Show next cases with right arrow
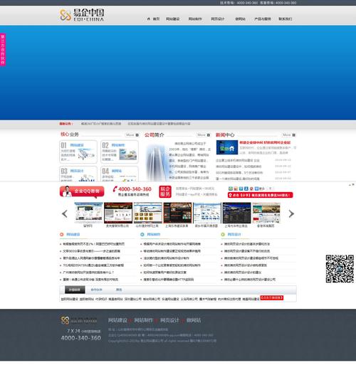The width and height of the screenshot is (356, 380). [x=291, y=213]
